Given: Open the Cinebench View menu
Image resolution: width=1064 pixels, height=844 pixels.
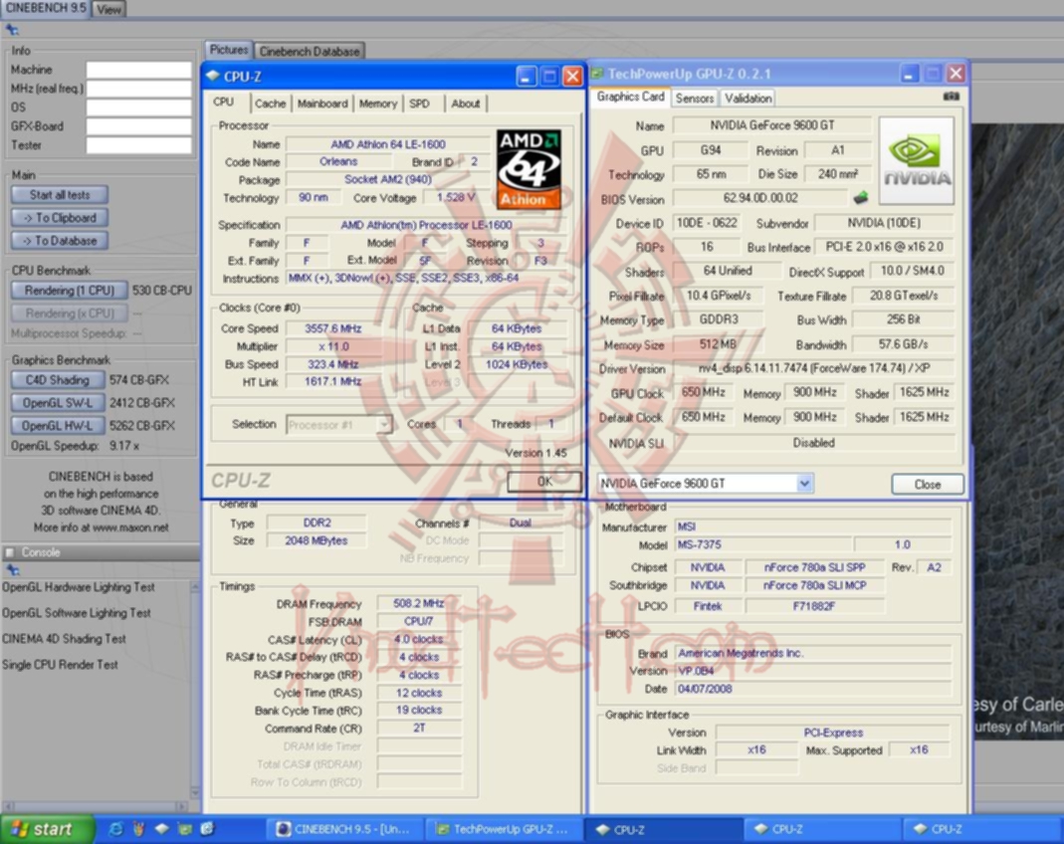Looking at the screenshot, I should pyautogui.click(x=108, y=9).
